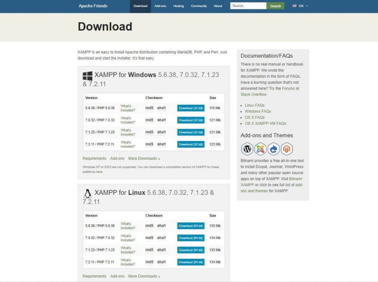Viewport: 378px width, 282px height.
Task: View sha1 checksum for Windows 5.6.38
Action: (x=162, y=108)
